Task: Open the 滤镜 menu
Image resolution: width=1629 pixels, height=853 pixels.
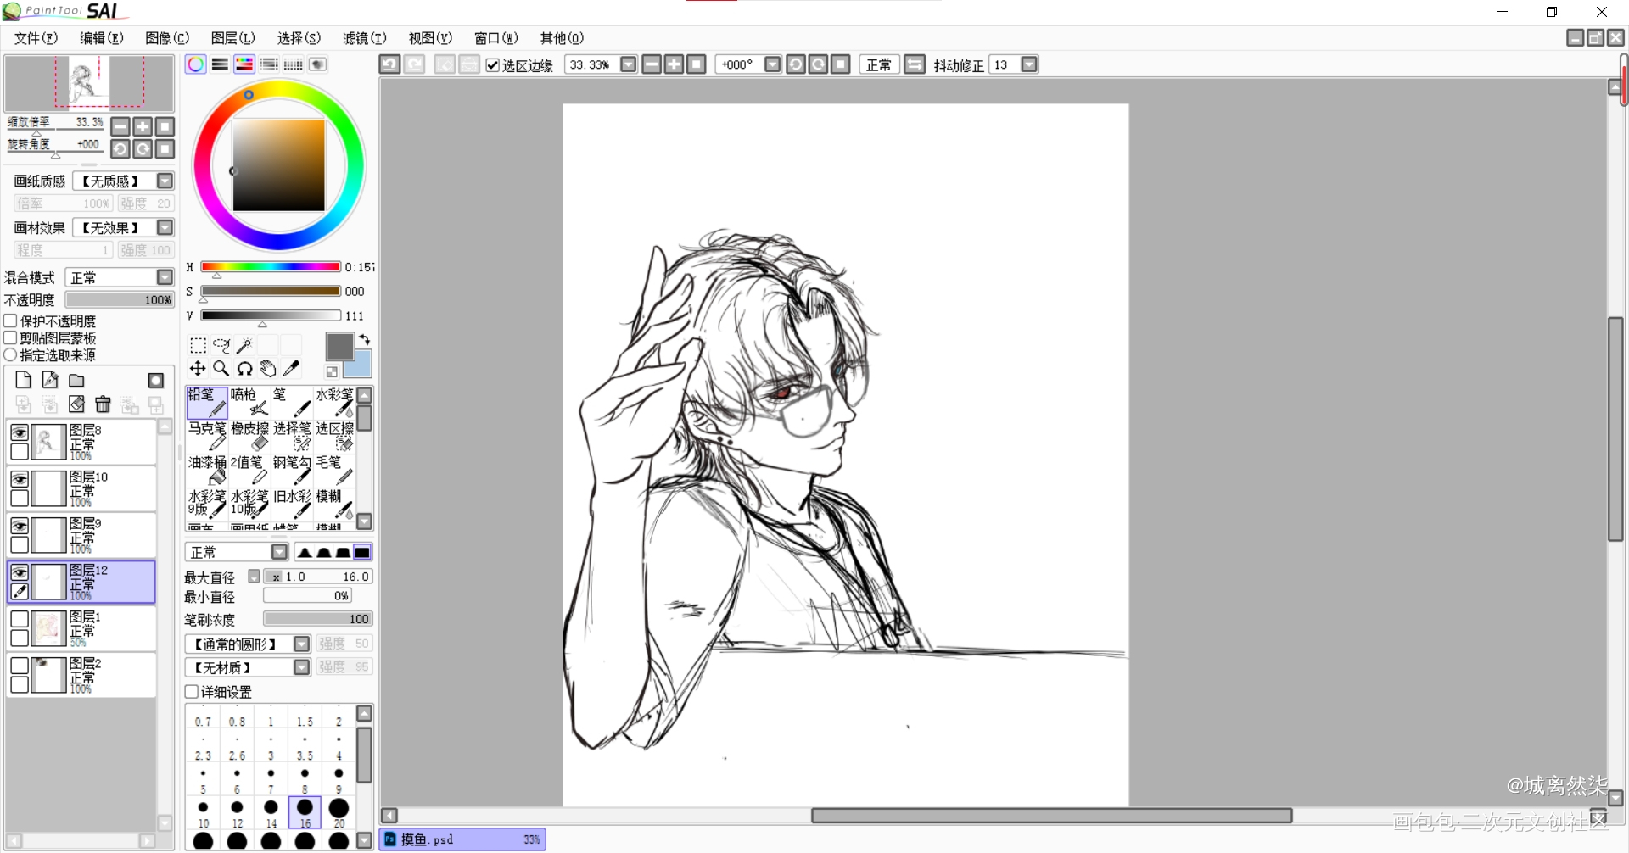Action: tap(364, 38)
